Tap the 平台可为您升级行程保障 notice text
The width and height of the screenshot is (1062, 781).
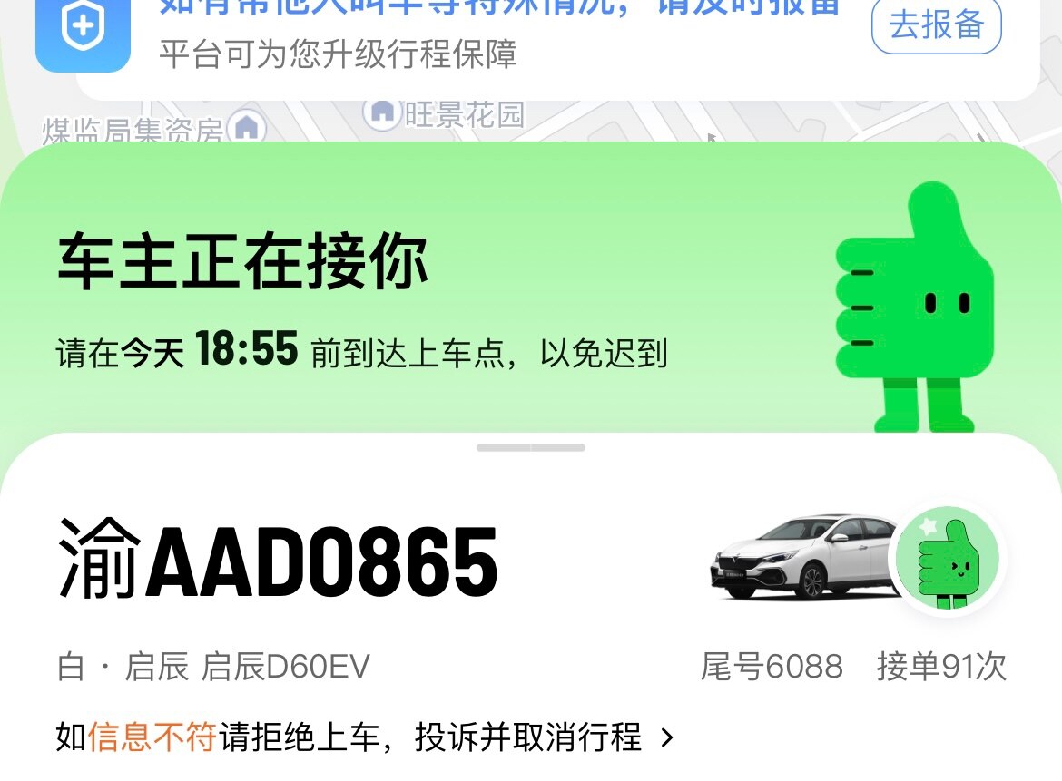point(338,54)
